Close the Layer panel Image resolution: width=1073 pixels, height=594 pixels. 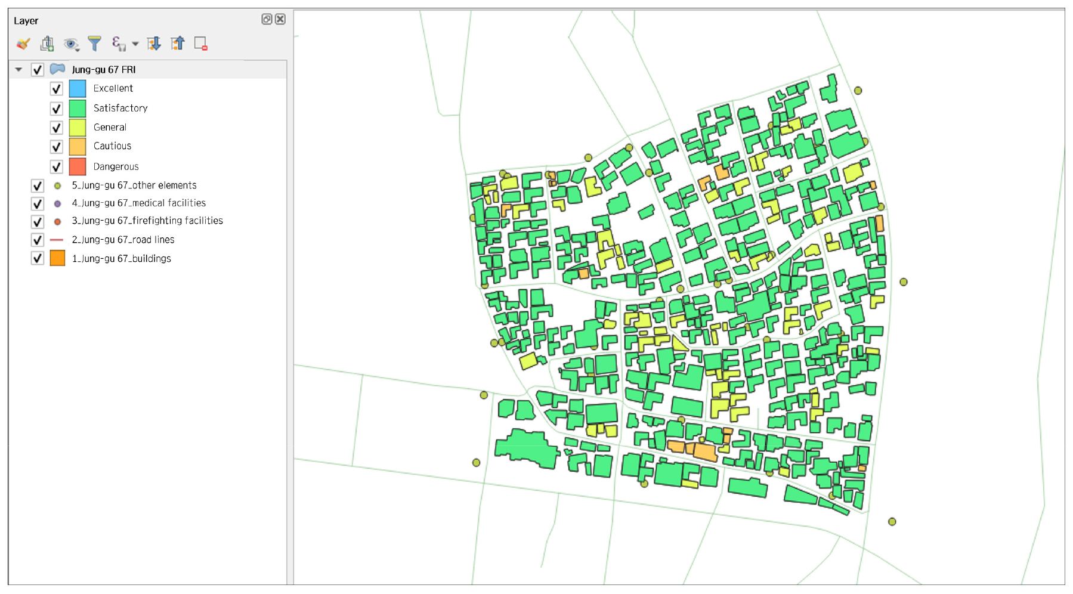point(280,19)
